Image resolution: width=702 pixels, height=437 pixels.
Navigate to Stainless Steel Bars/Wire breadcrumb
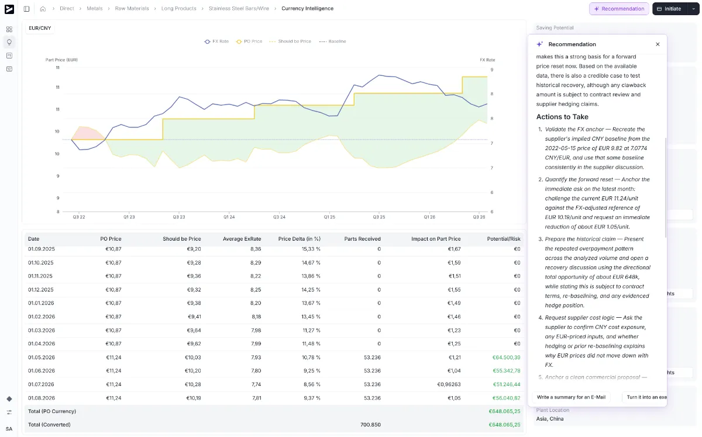pyautogui.click(x=239, y=9)
